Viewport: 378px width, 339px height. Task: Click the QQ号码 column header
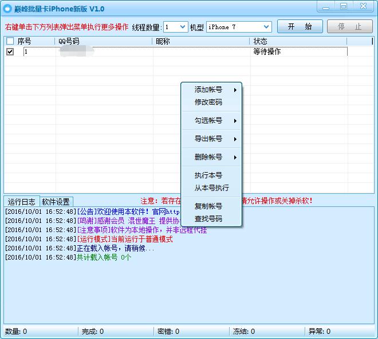pos(69,42)
